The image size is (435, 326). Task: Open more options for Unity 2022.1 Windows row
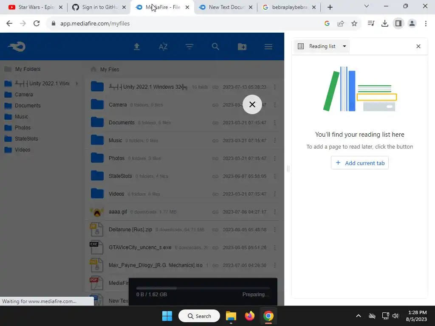[275, 87]
